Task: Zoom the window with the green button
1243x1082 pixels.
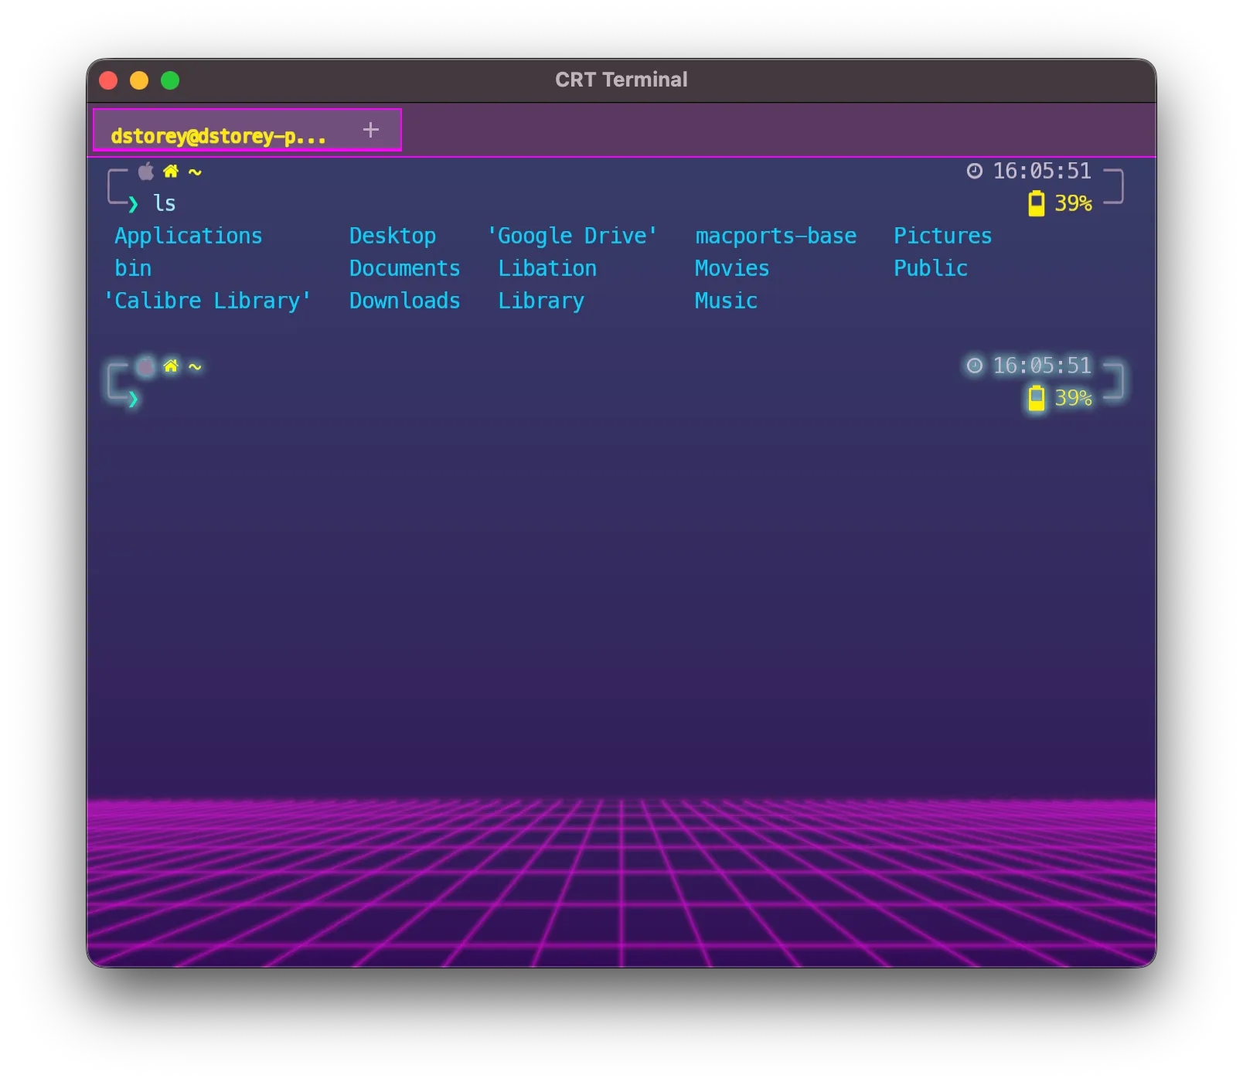Action: point(170,80)
